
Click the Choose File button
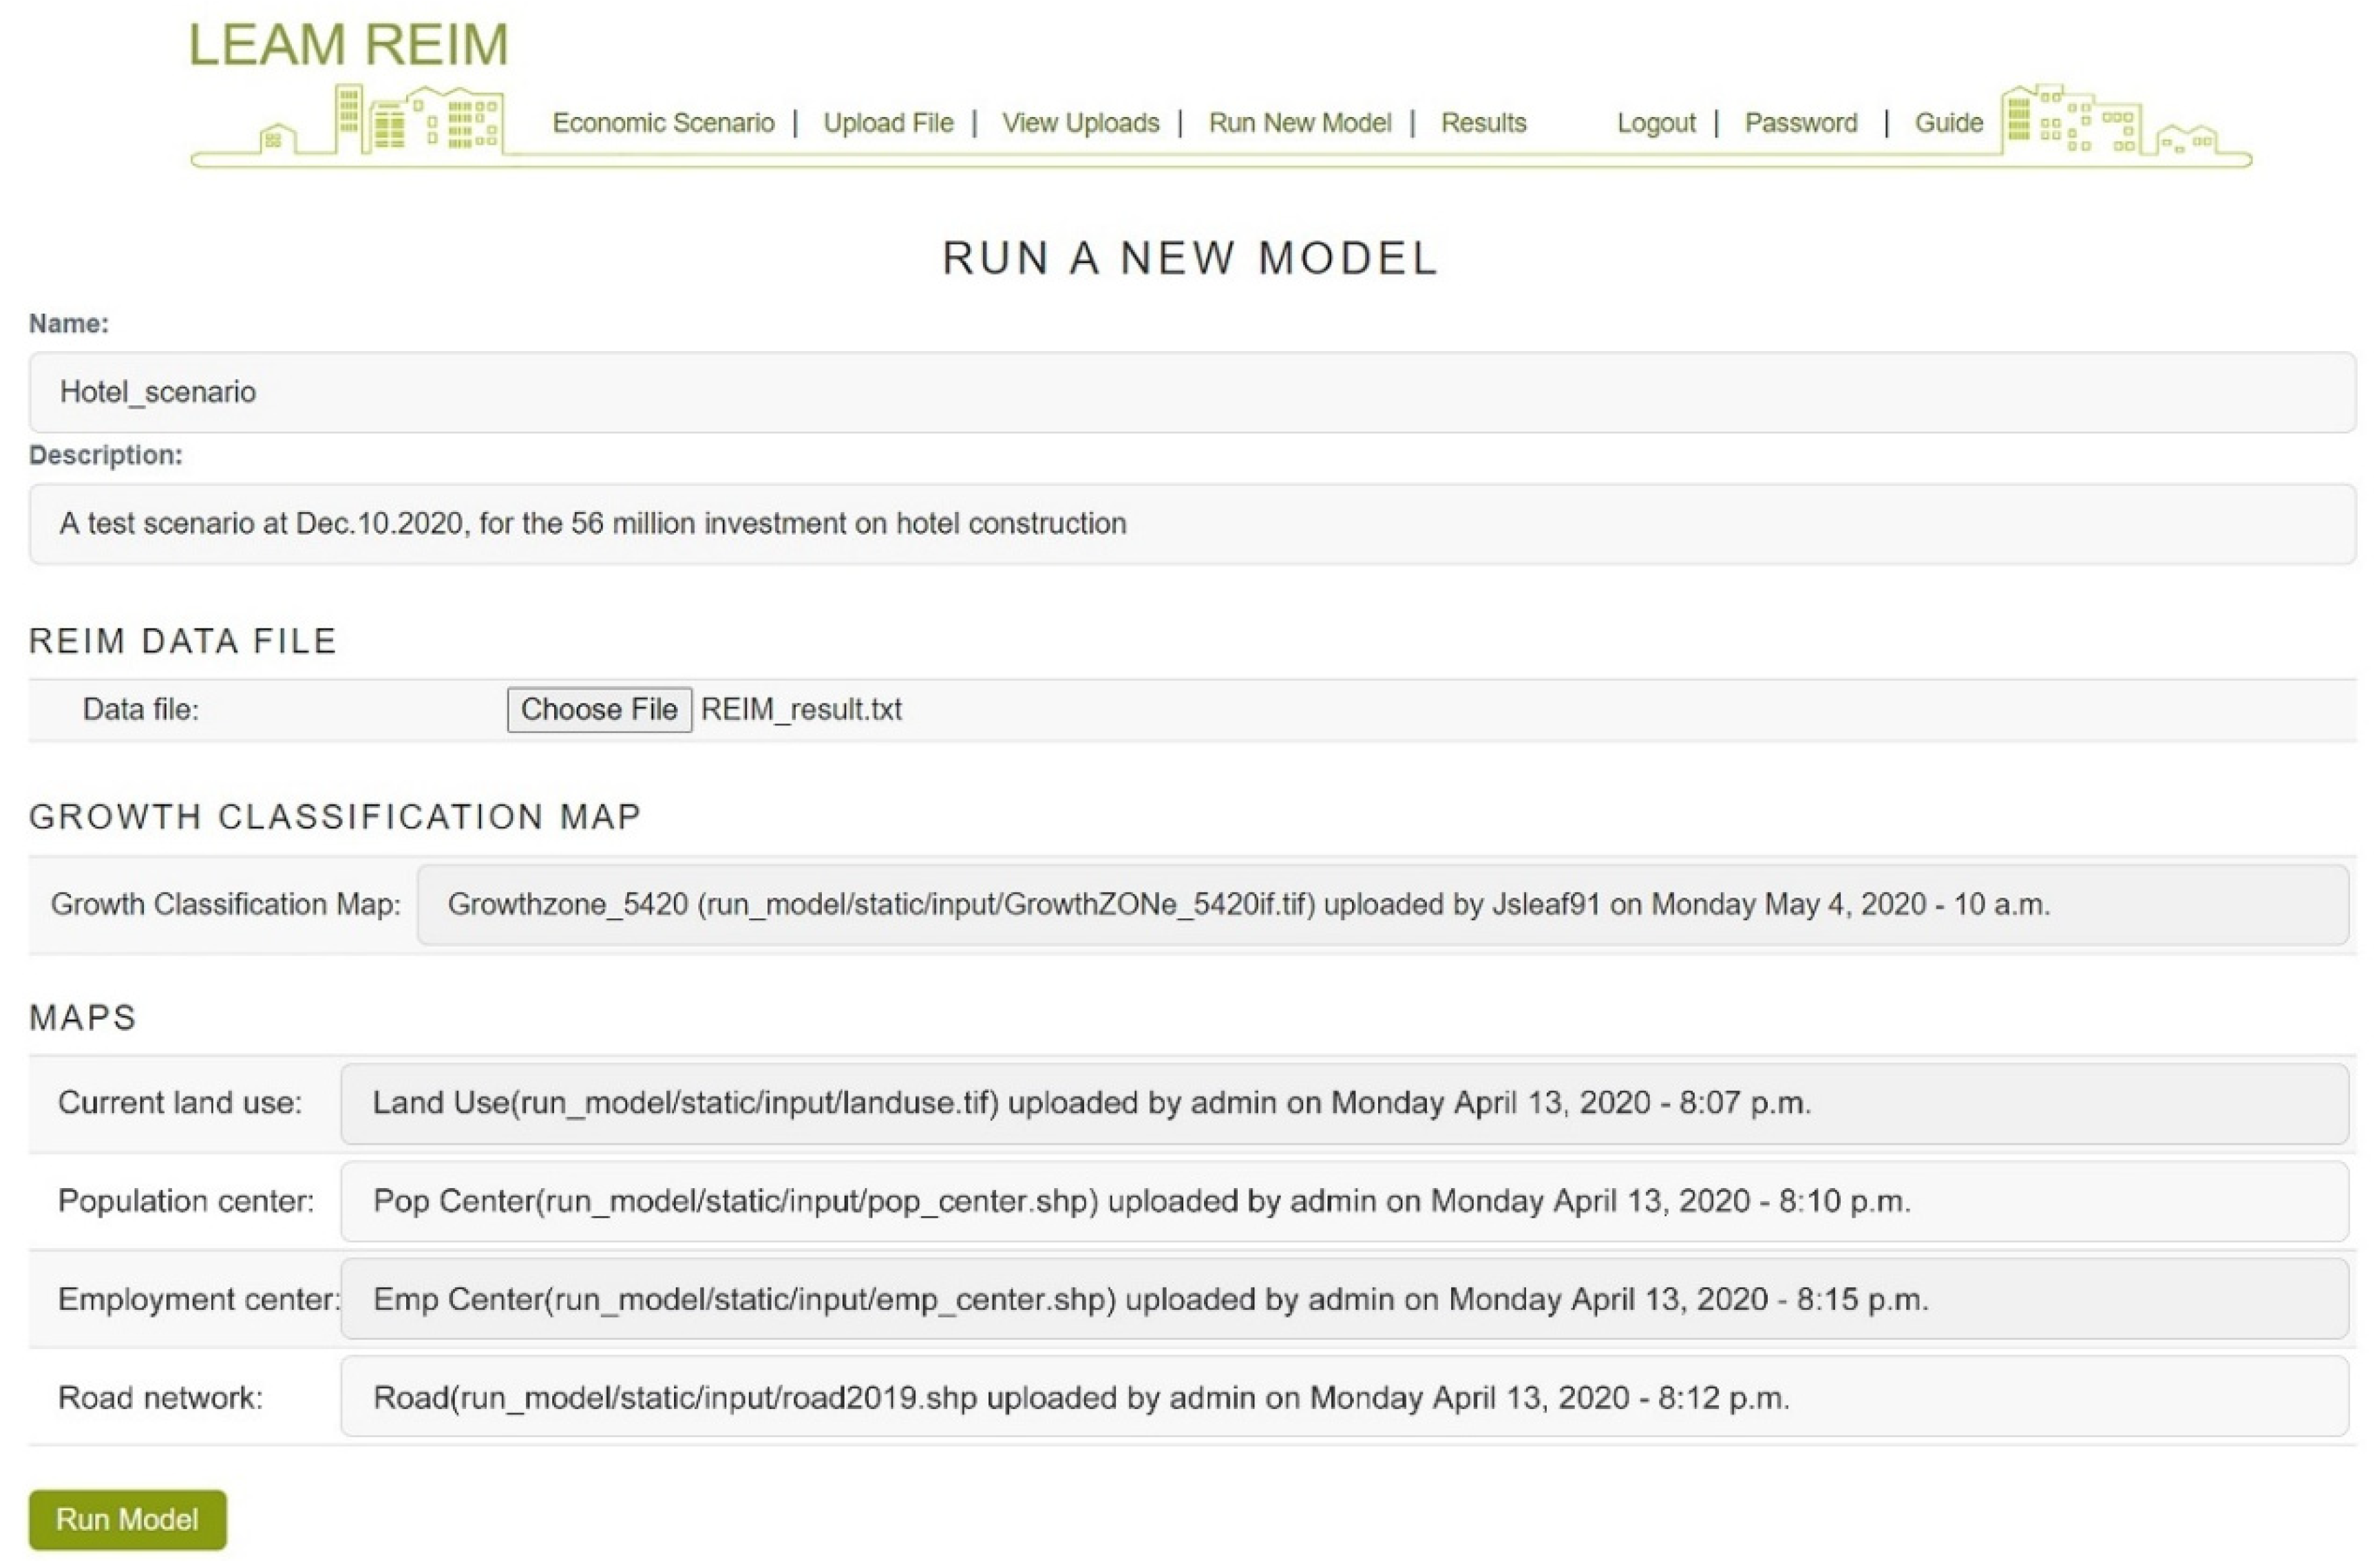click(599, 710)
